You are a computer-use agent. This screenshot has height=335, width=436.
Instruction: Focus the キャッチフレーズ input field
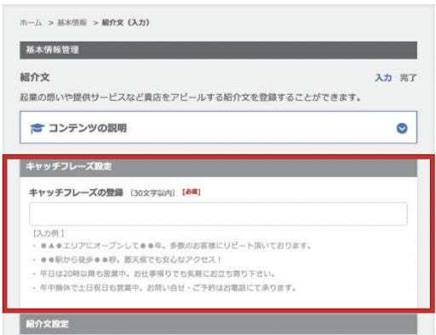[218, 214]
